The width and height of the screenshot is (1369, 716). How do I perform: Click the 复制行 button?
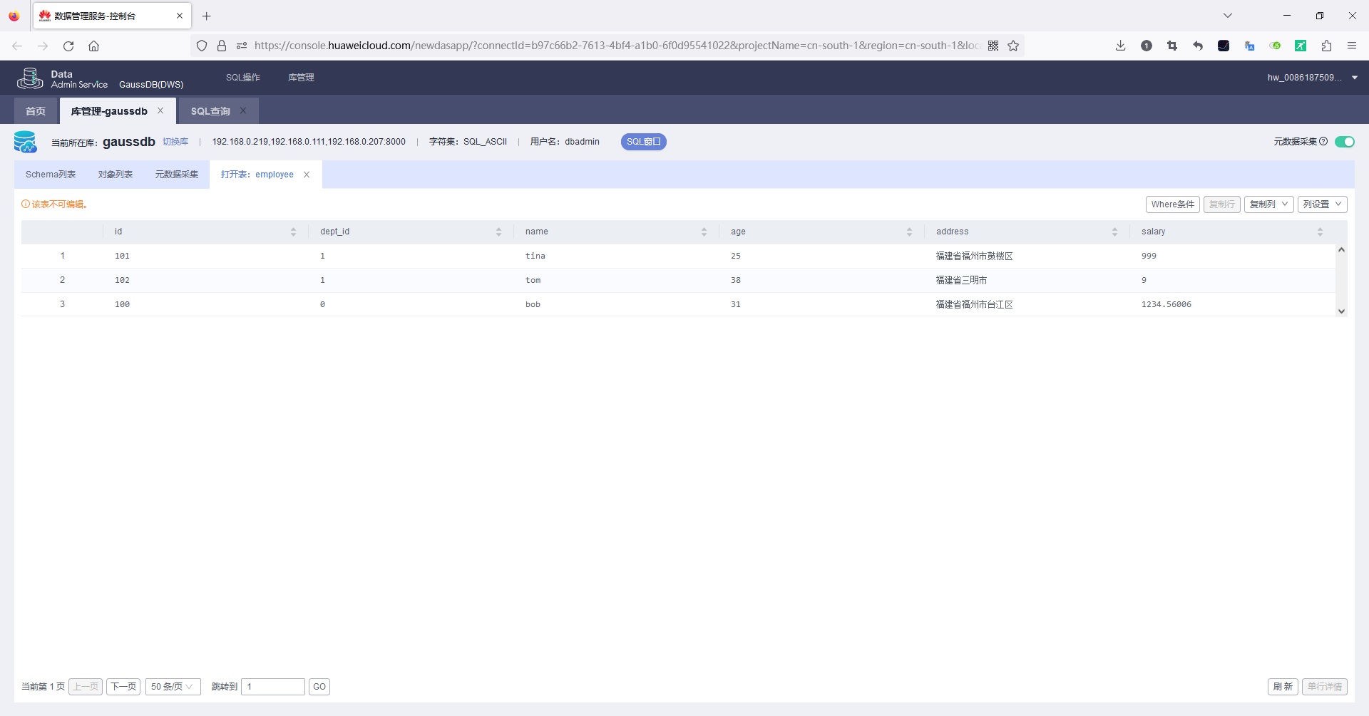(1222, 204)
